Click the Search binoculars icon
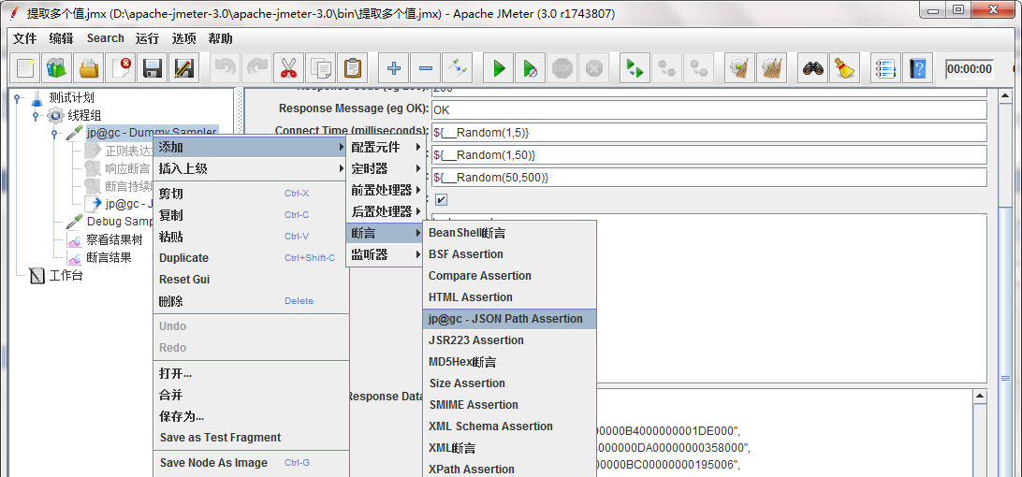Screen dimensions: 1022x477 pyautogui.click(x=812, y=67)
